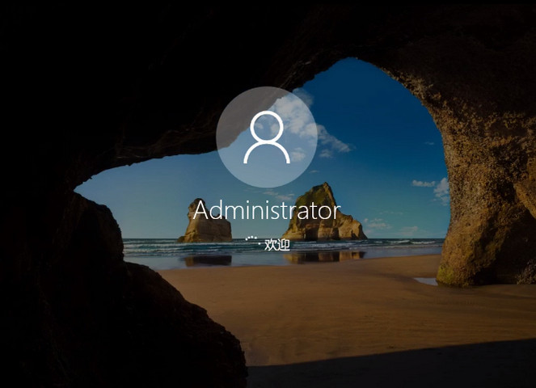The width and height of the screenshot is (536, 388).
Task: Click the Administrator user avatar icon
Action: [266, 137]
